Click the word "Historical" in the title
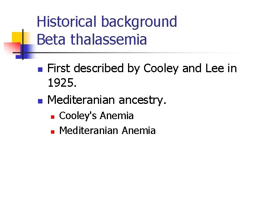The image size is (268, 201). click(66, 22)
